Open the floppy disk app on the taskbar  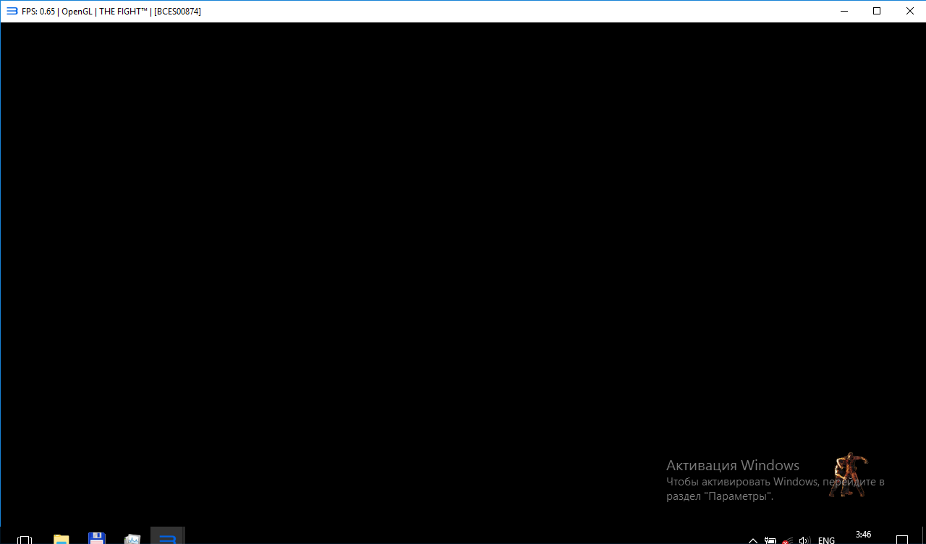pos(97,539)
